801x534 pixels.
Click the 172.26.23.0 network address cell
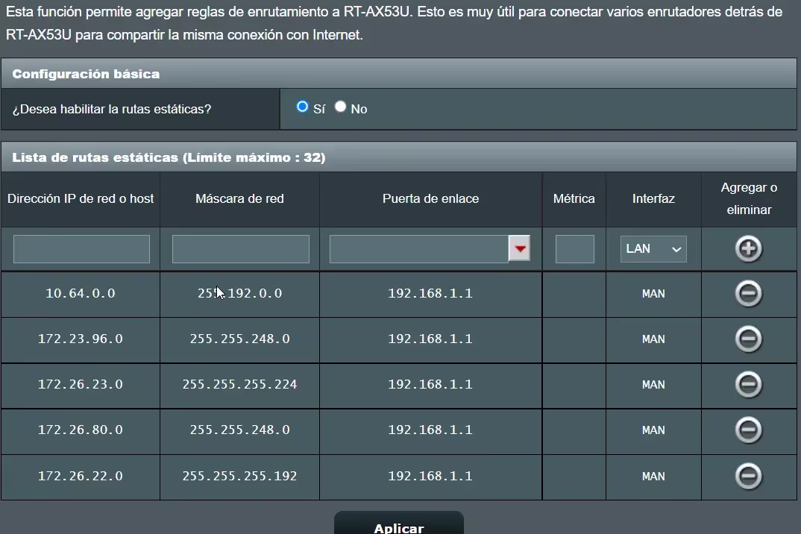[x=81, y=384]
